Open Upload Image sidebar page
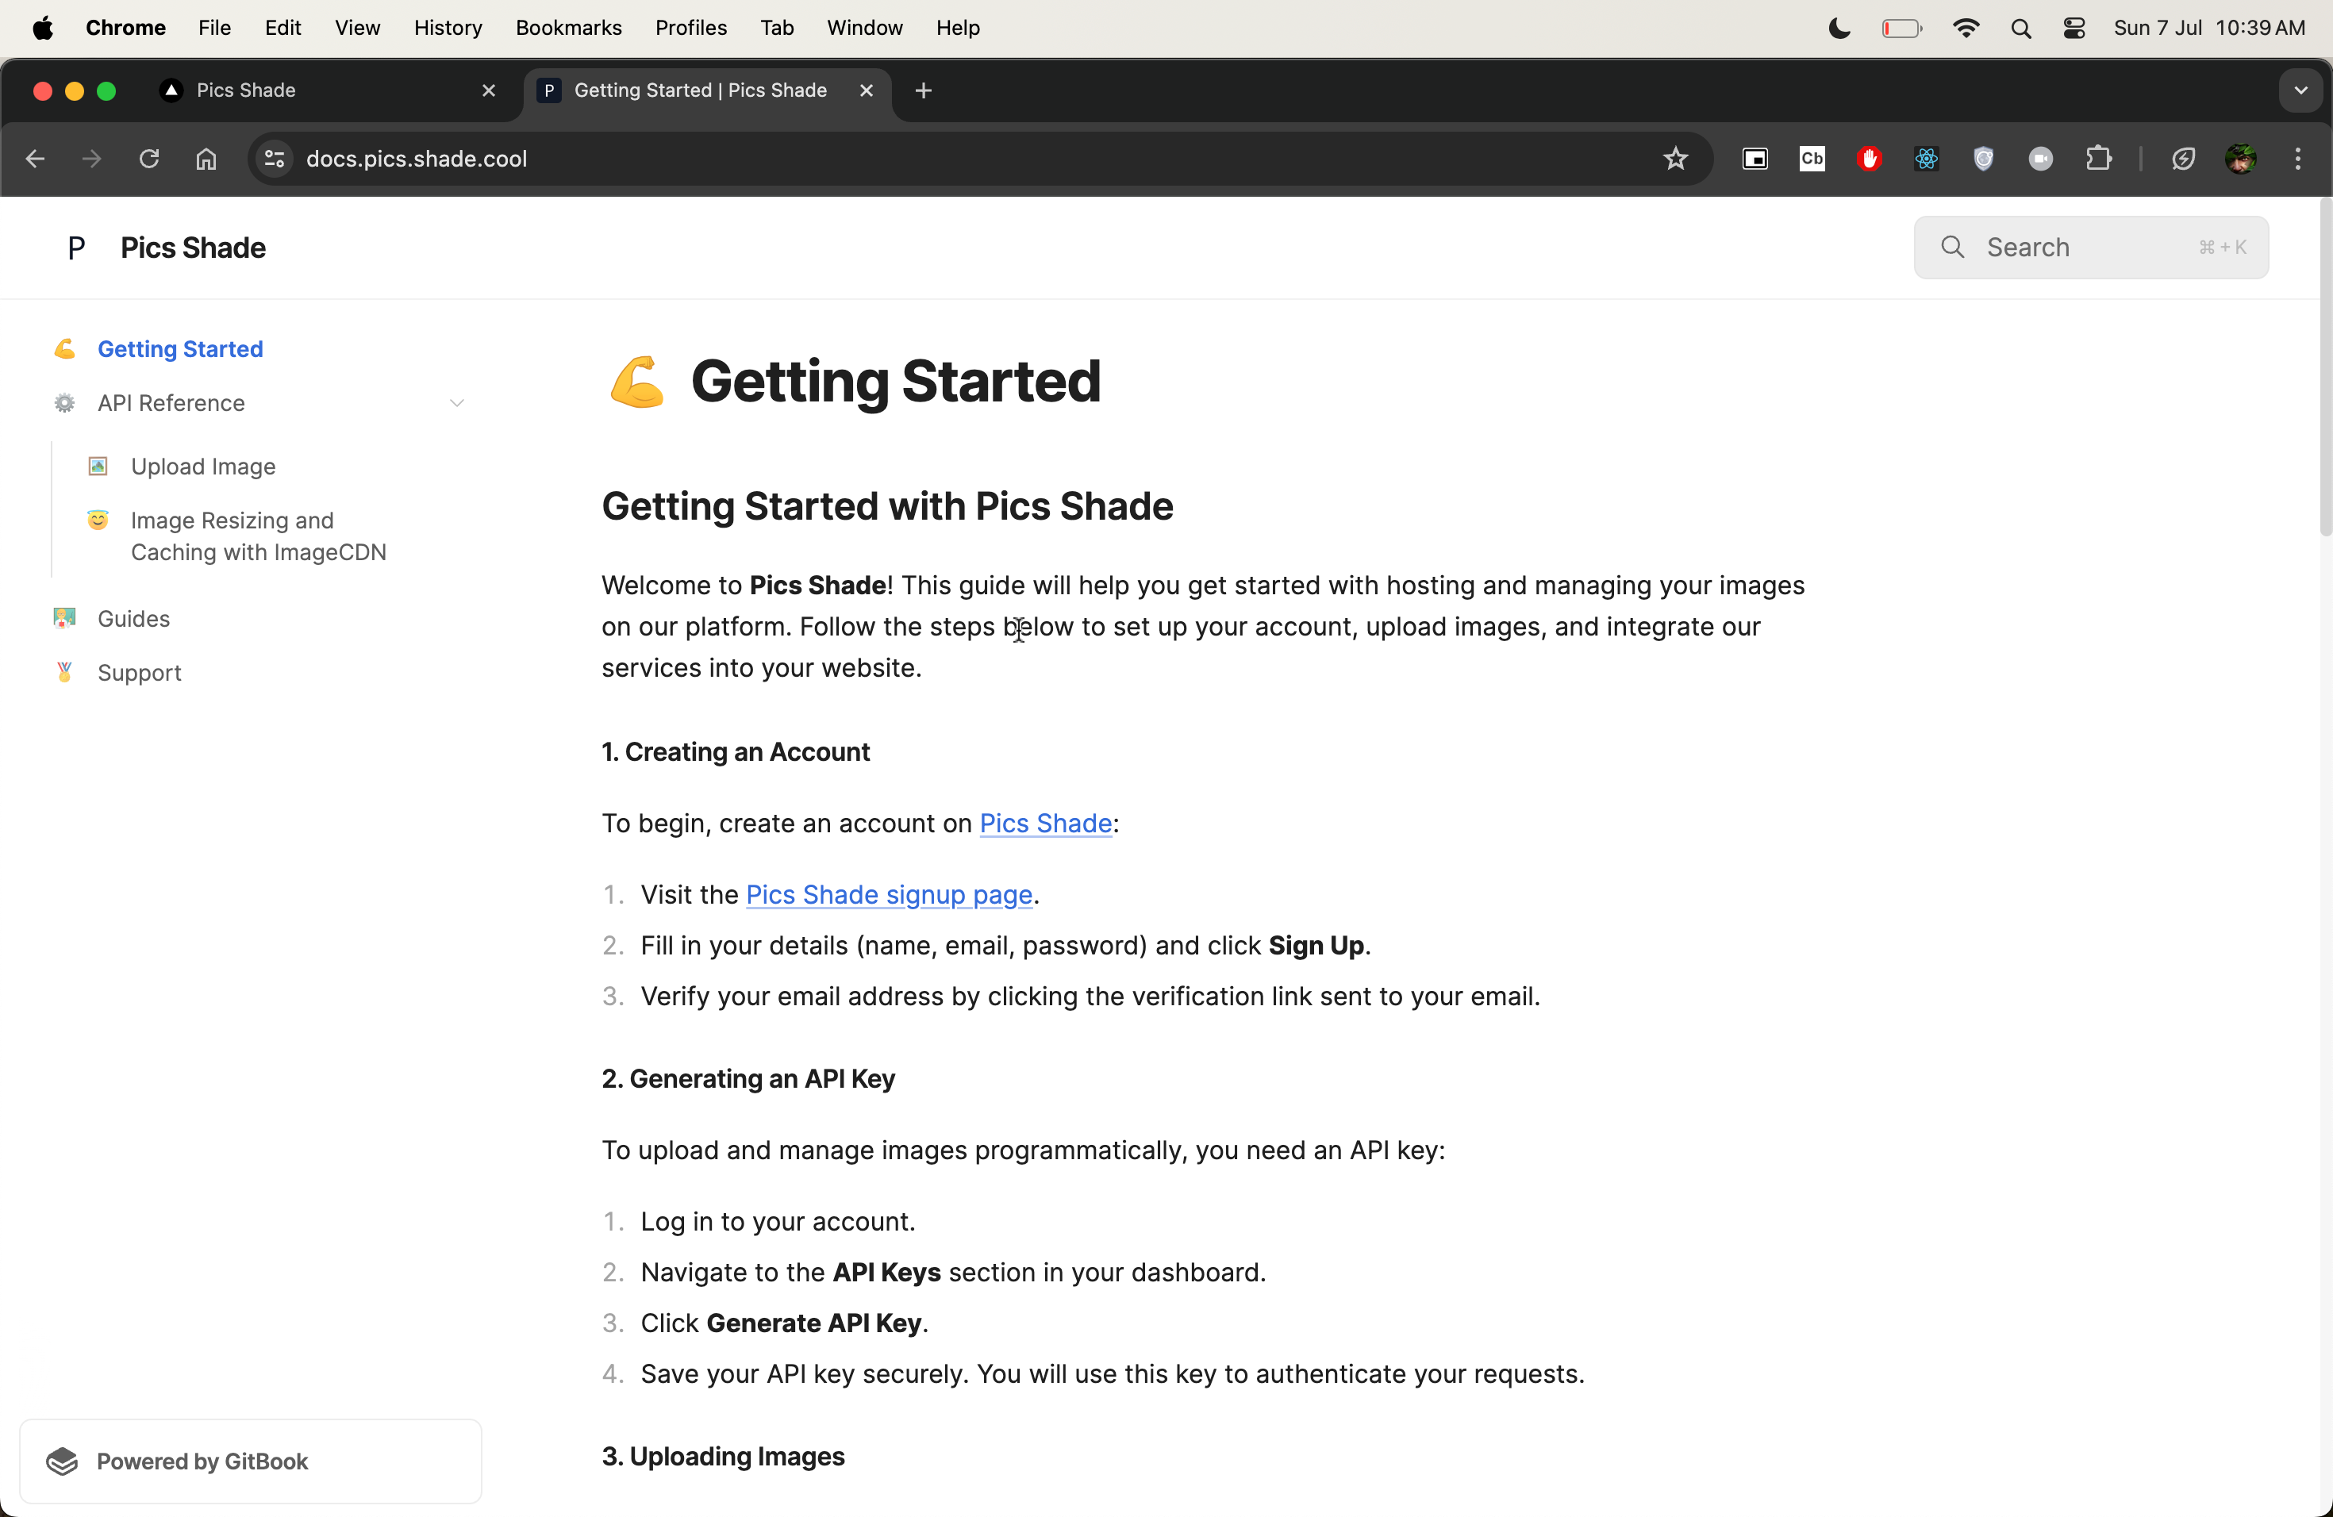The width and height of the screenshot is (2333, 1517). point(203,467)
